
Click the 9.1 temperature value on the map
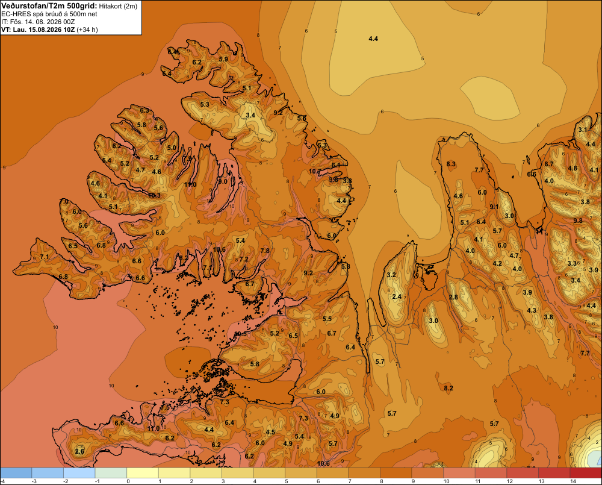(494, 207)
